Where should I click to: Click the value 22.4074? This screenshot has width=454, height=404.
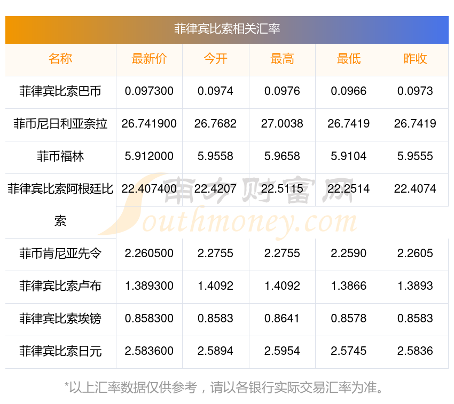click(415, 189)
